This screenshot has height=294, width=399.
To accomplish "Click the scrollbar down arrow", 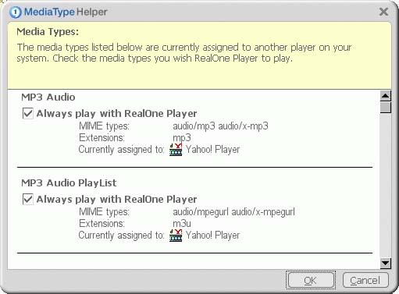I will 386,264.
